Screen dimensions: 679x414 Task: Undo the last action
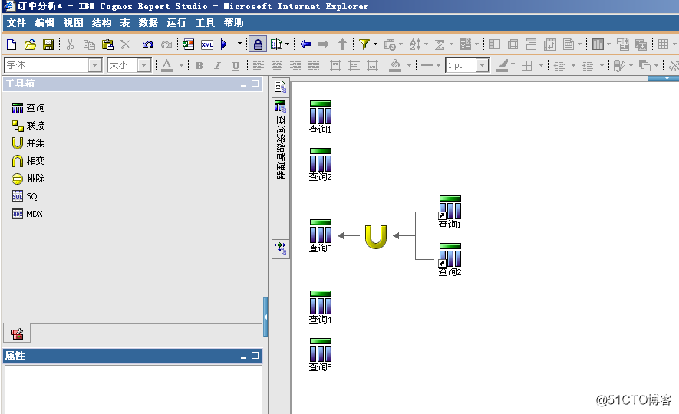(148, 44)
